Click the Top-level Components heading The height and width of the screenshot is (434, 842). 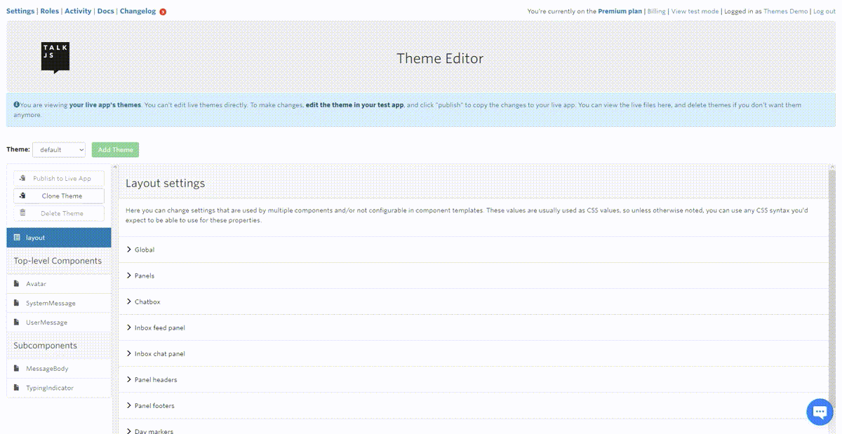point(58,261)
